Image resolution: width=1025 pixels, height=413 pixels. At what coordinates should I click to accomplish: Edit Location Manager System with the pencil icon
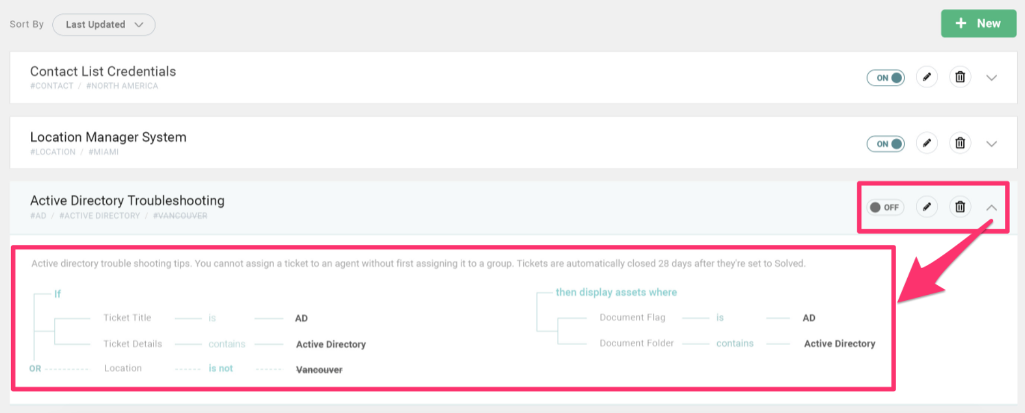927,143
